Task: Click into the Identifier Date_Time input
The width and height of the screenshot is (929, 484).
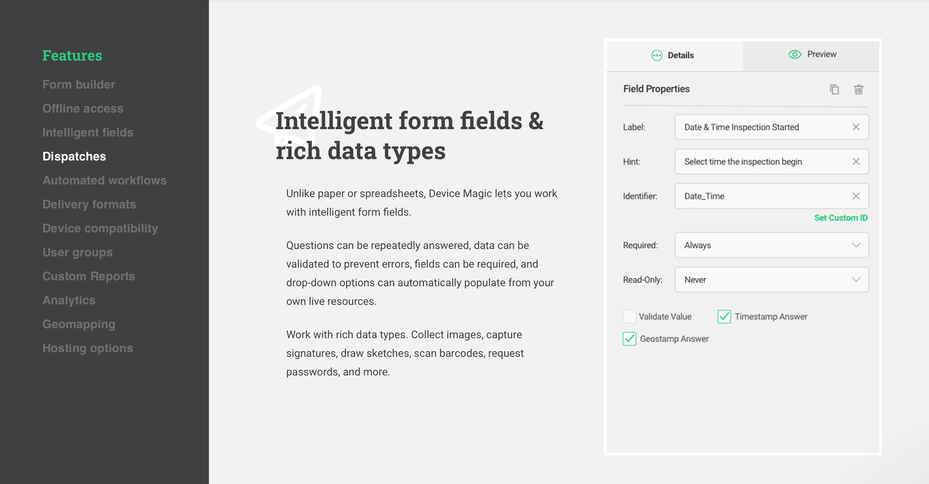Action: 771,196
